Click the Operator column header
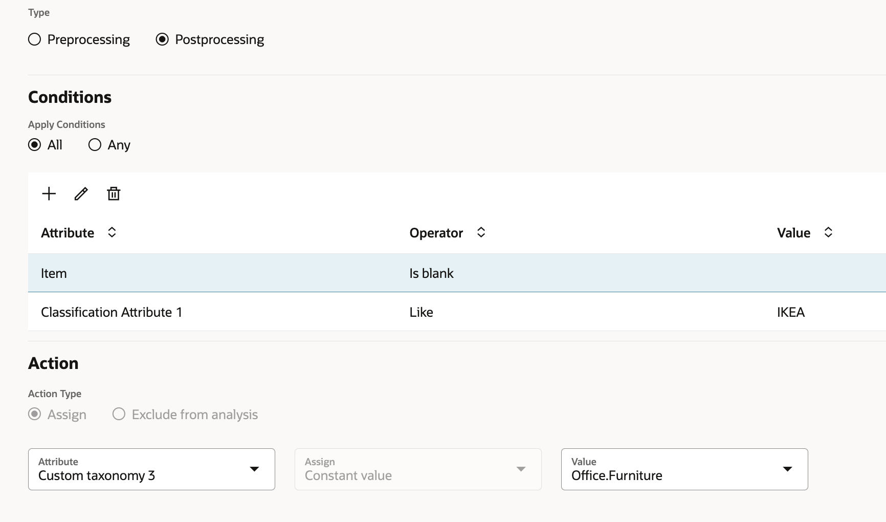 tap(436, 233)
